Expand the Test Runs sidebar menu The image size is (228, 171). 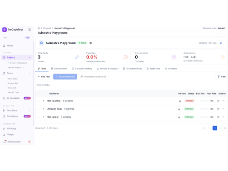pos(30,110)
